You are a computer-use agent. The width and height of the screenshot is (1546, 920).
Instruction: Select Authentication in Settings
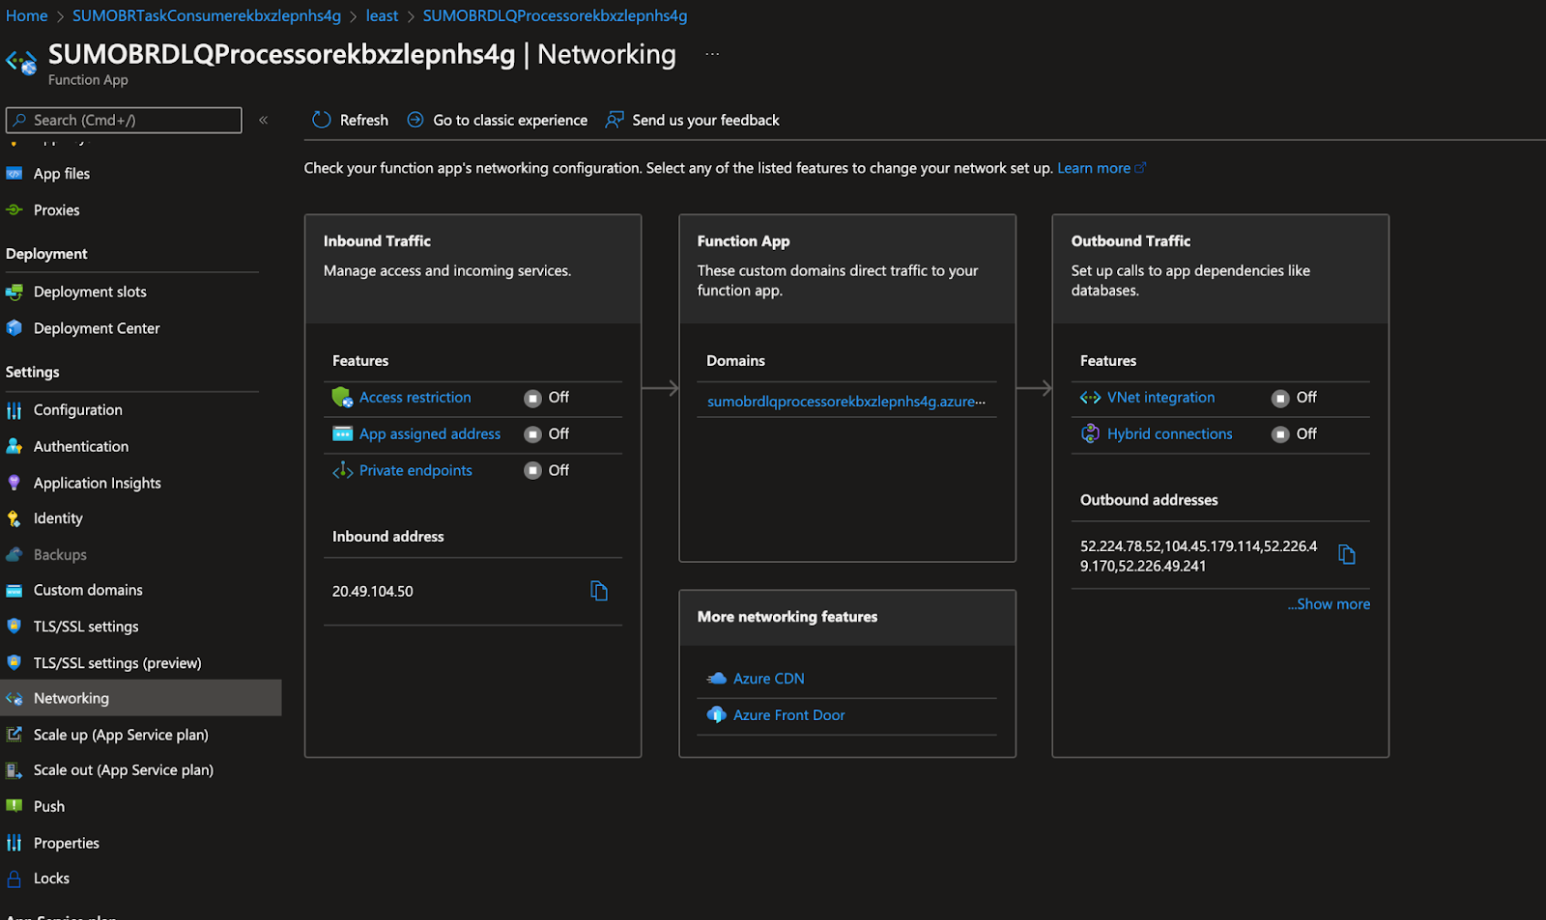point(80,445)
